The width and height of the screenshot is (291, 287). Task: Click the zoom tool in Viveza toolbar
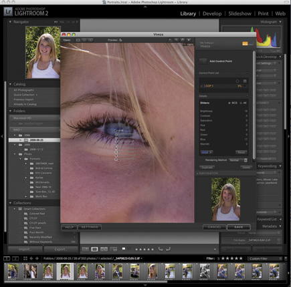click(177, 40)
